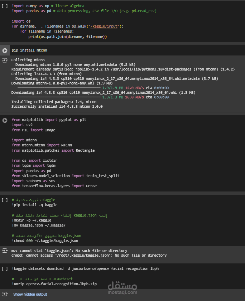The height and width of the screenshot is (301, 245).
Task: Click the run bracket of the Kaggle pip install cell
Action: [5, 200]
